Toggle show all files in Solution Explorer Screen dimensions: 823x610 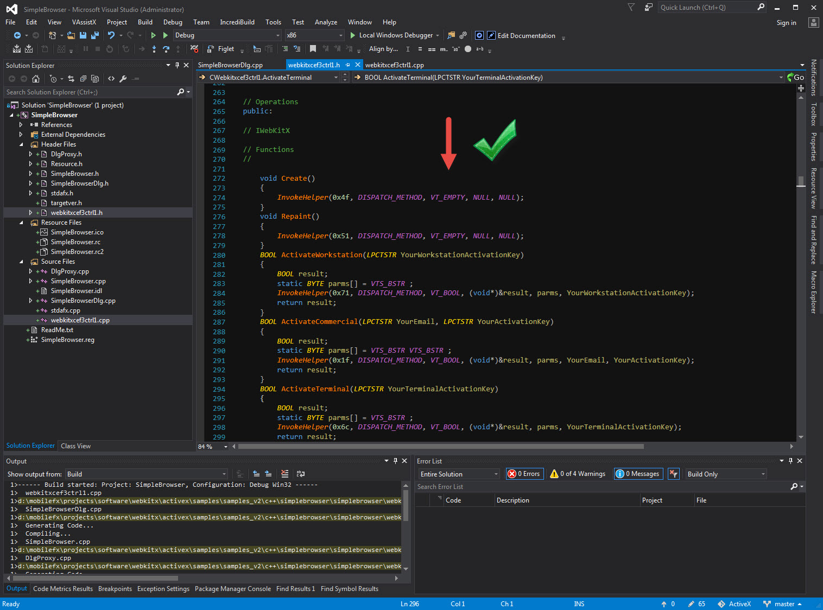pos(95,79)
